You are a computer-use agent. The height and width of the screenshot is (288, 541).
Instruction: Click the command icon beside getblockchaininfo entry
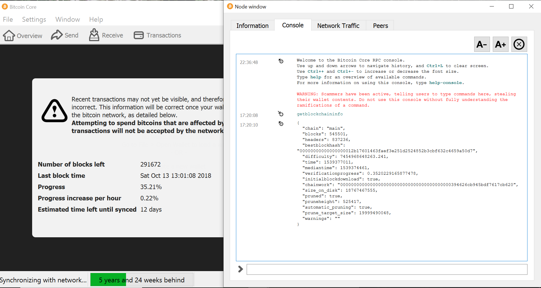click(x=281, y=114)
